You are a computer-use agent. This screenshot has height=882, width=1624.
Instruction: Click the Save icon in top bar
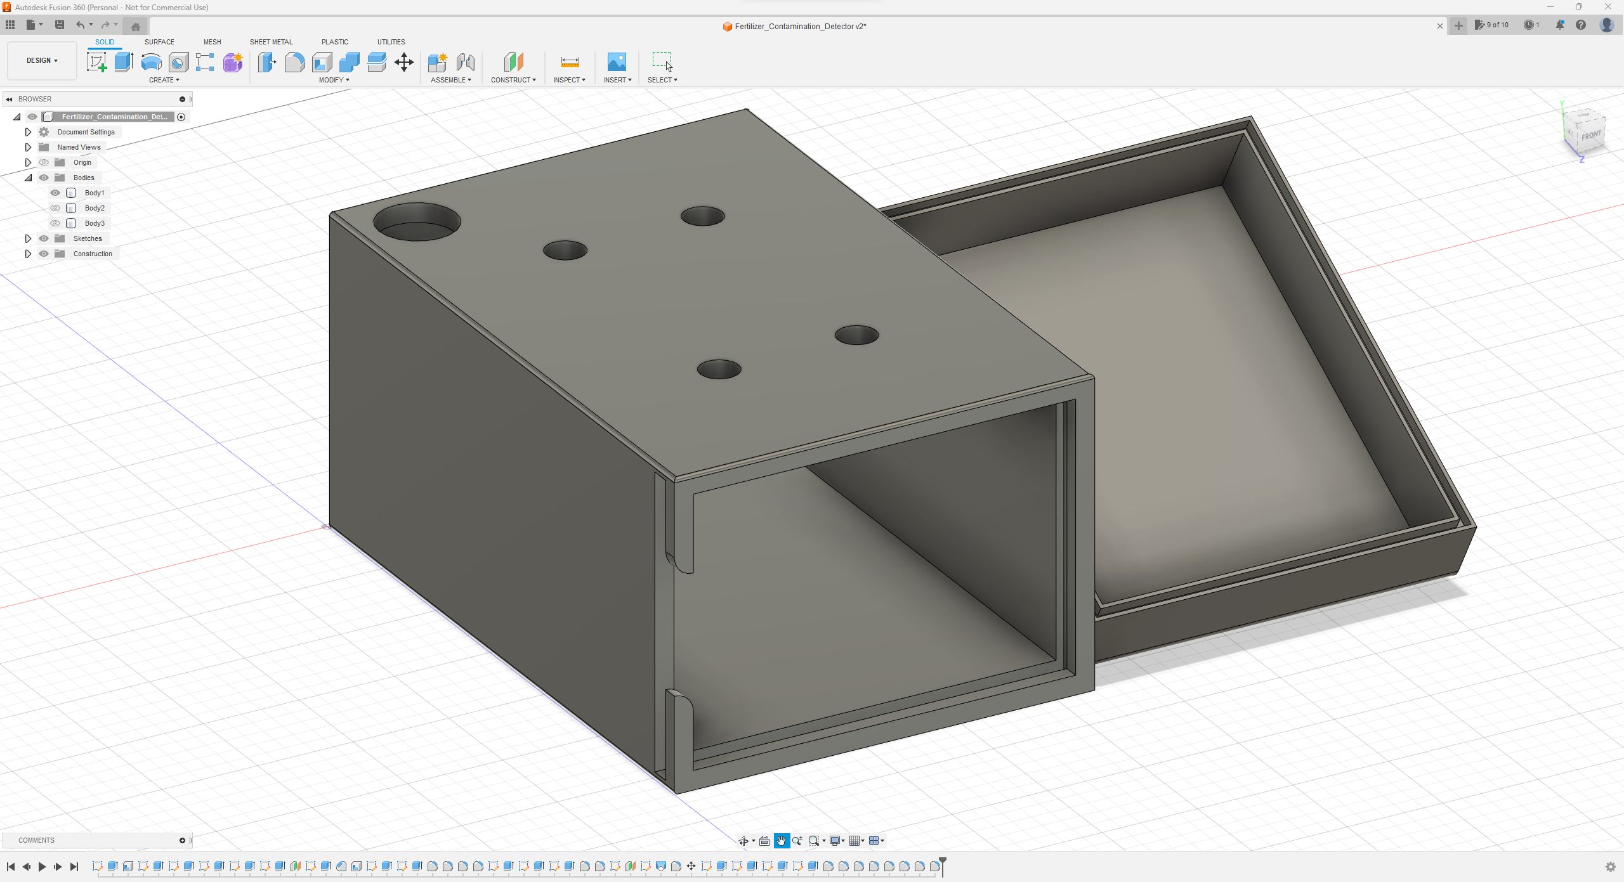click(x=60, y=25)
